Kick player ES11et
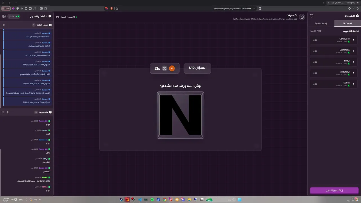The width and height of the screenshot is (361, 203). pyautogui.click(x=315, y=84)
